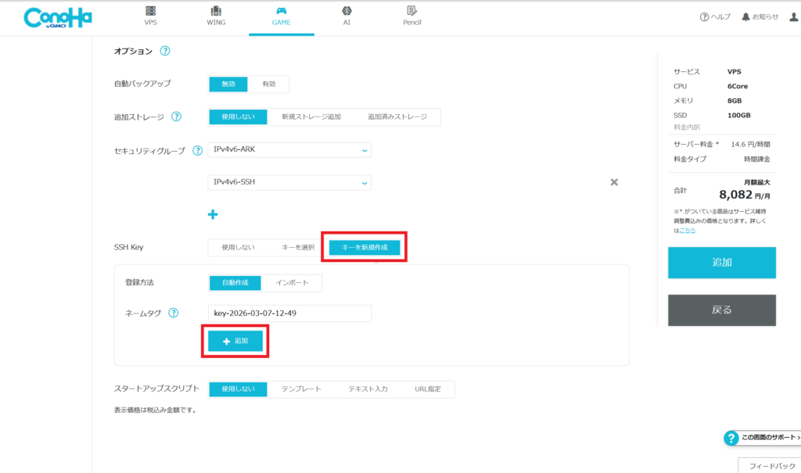Open ヘルプ in the header
Viewport: 801px width, 473px height.
click(x=715, y=17)
